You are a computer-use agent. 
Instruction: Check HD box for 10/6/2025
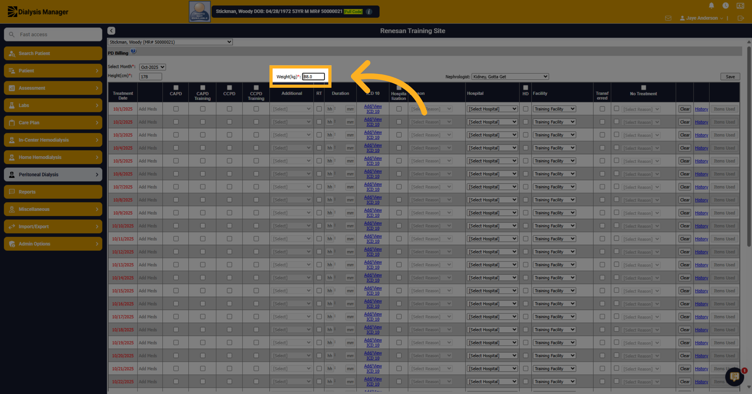525,174
